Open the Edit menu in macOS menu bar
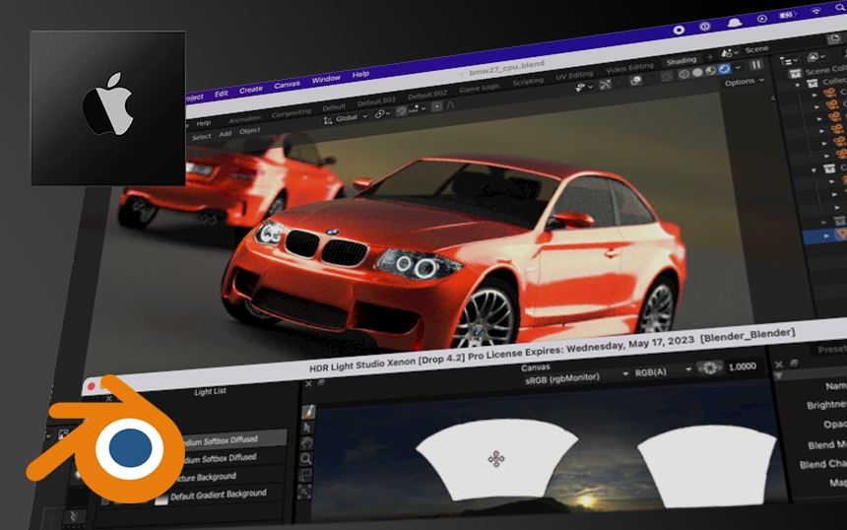 [221, 94]
